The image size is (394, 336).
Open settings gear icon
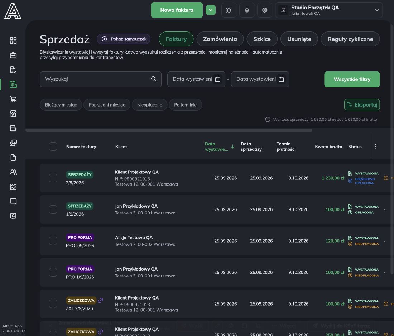[265, 10]
